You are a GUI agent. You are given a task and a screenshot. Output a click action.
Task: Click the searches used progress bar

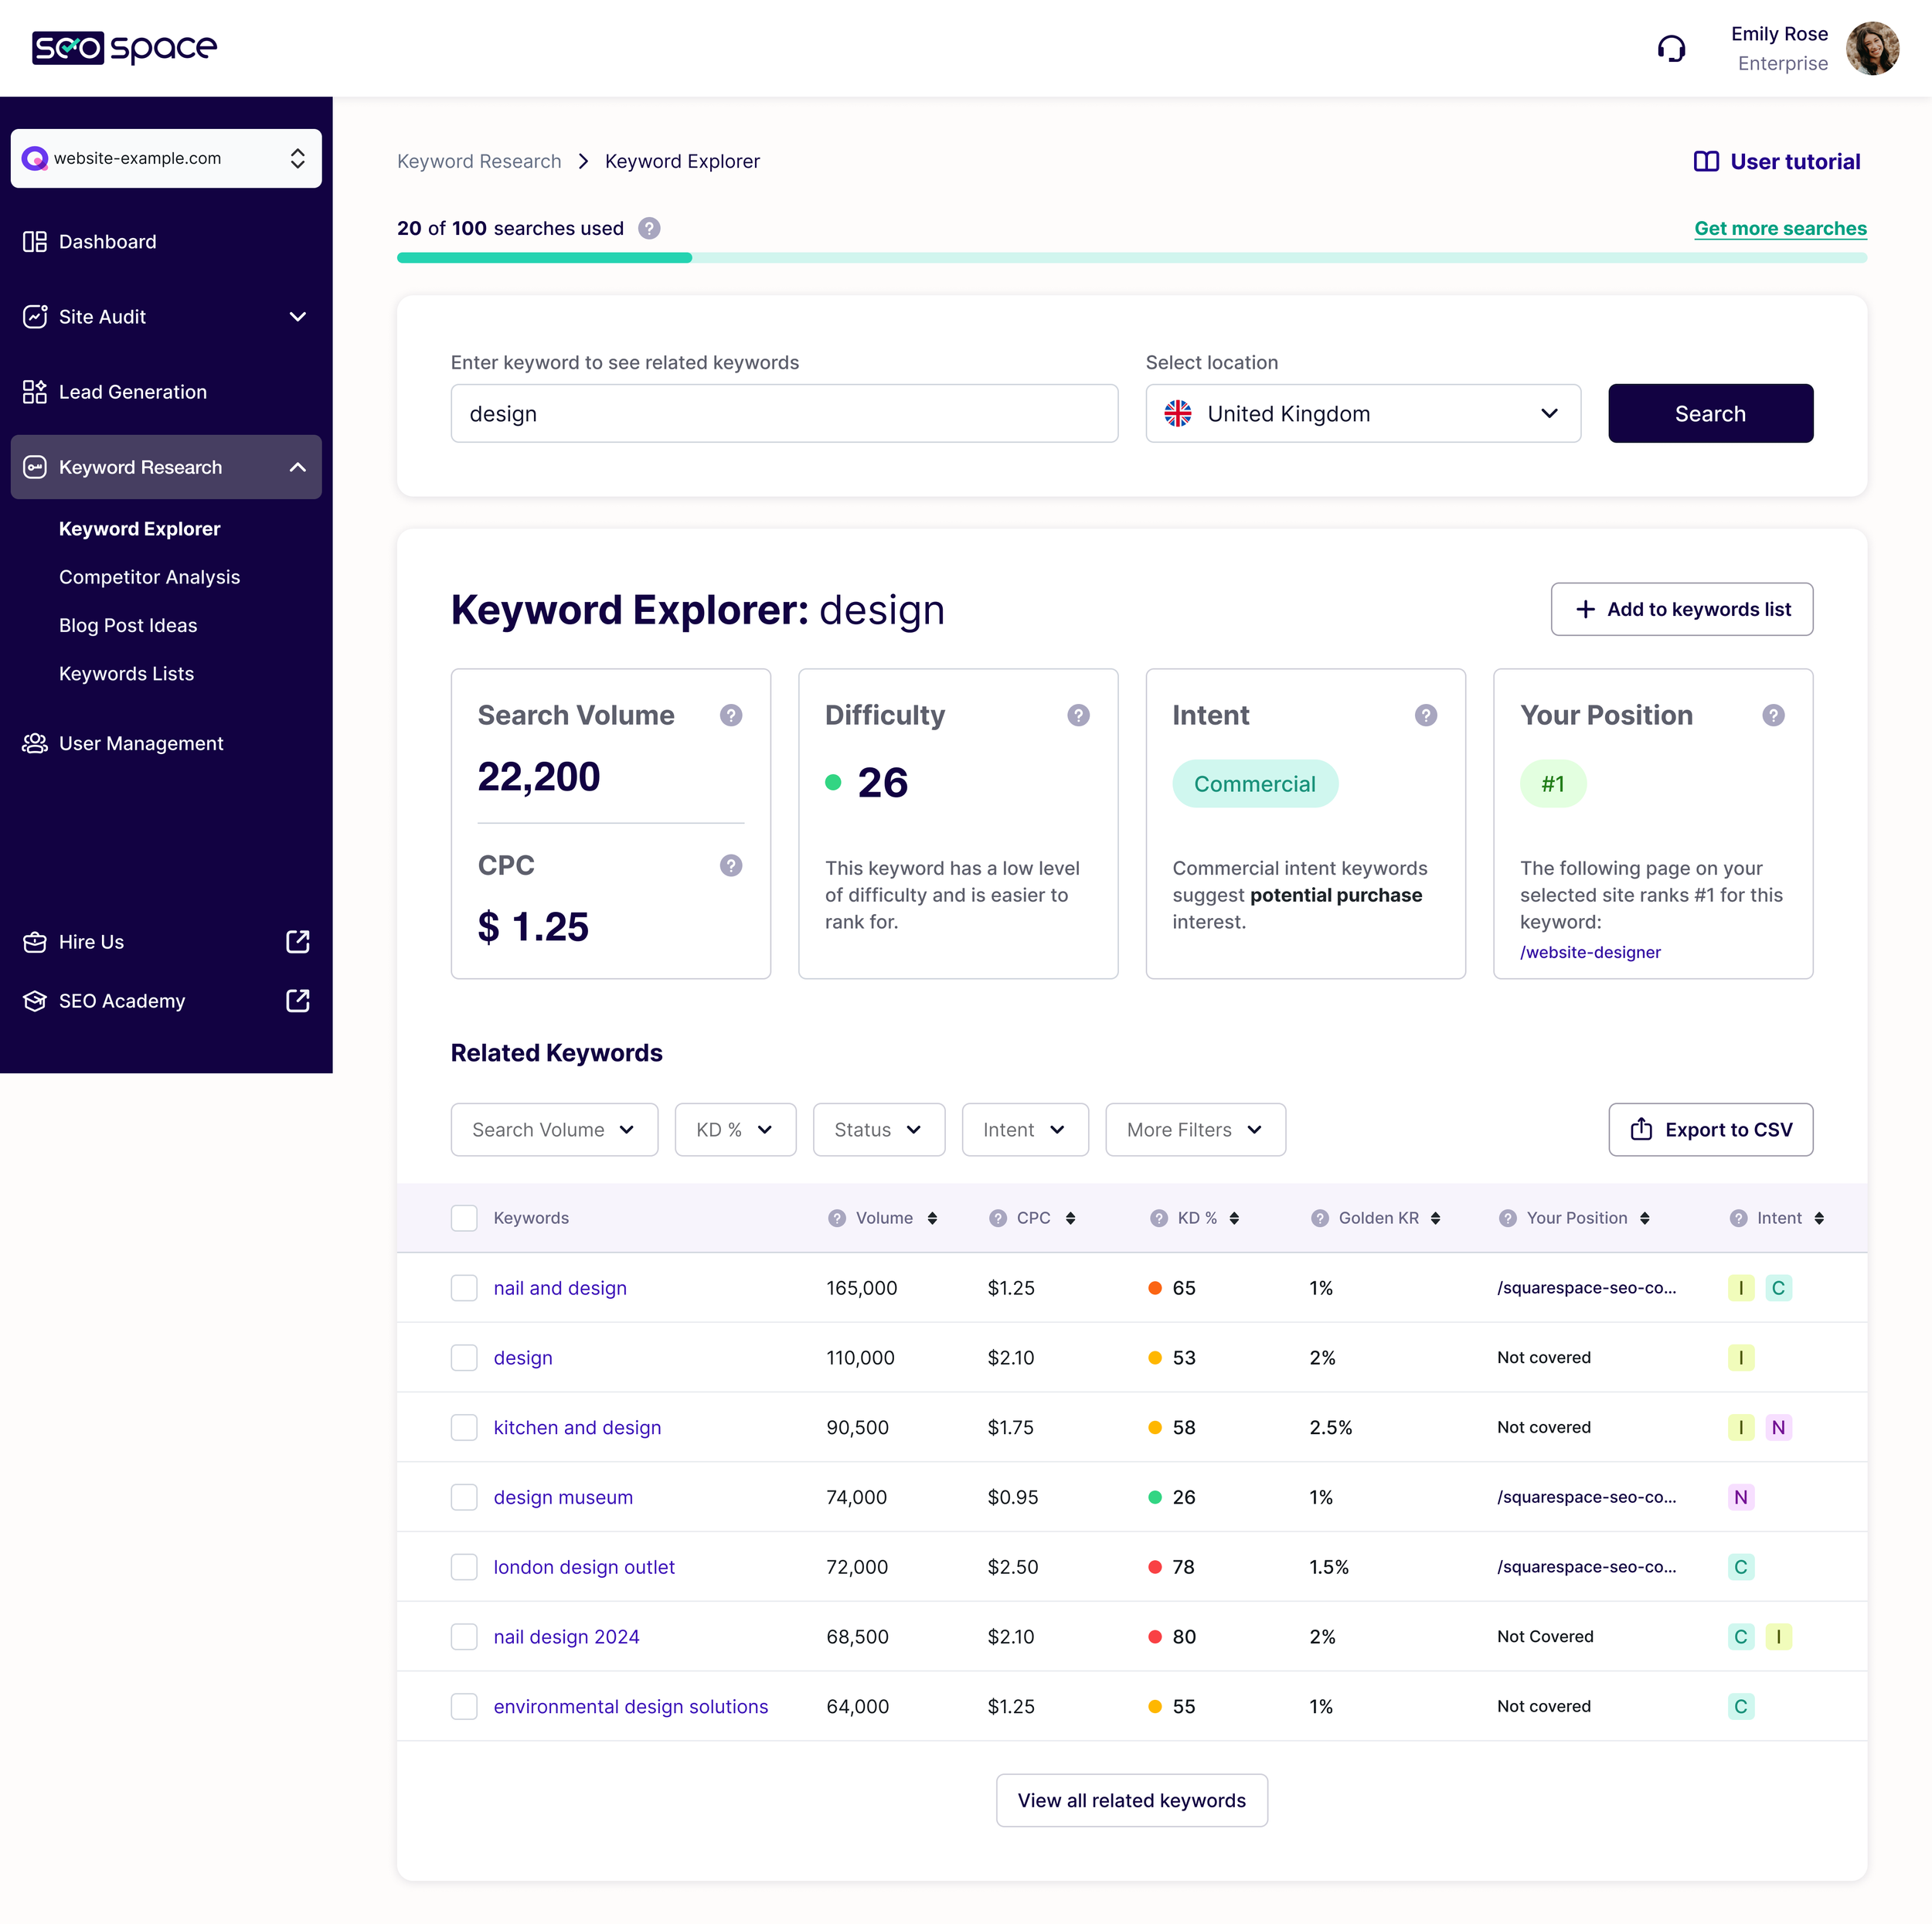[1130, 258]
